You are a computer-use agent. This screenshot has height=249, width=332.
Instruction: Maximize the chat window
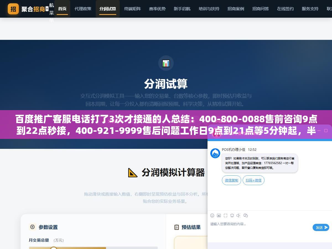tap(326, 131)
